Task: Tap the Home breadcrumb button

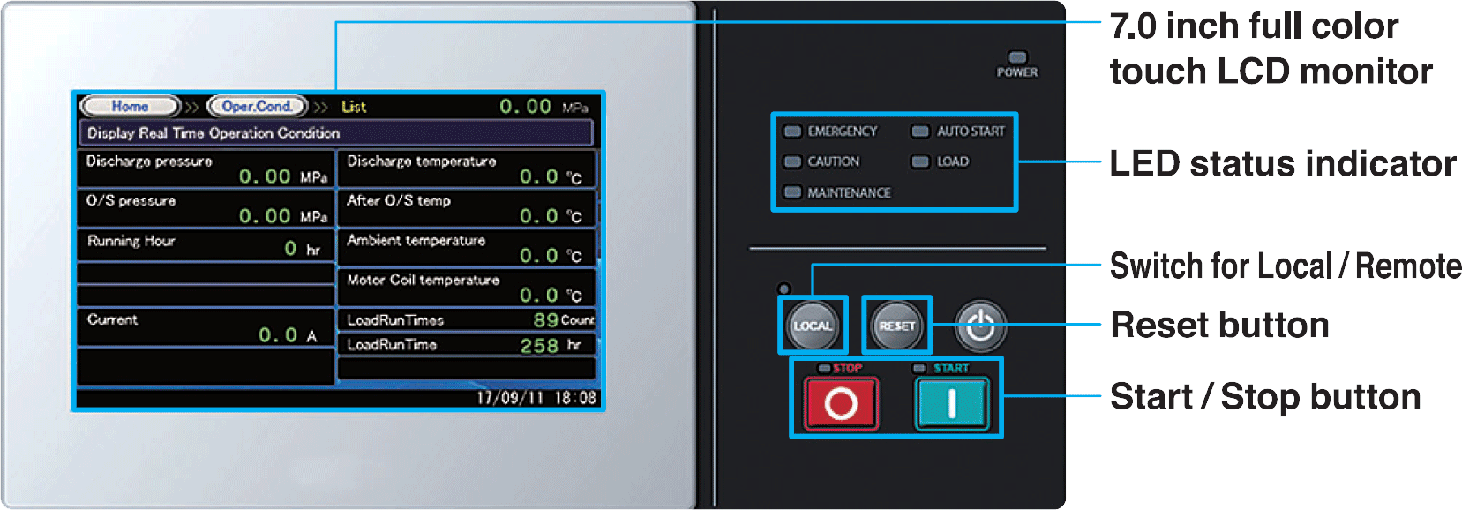Action: pyautogui.click(x=130, y=107)
